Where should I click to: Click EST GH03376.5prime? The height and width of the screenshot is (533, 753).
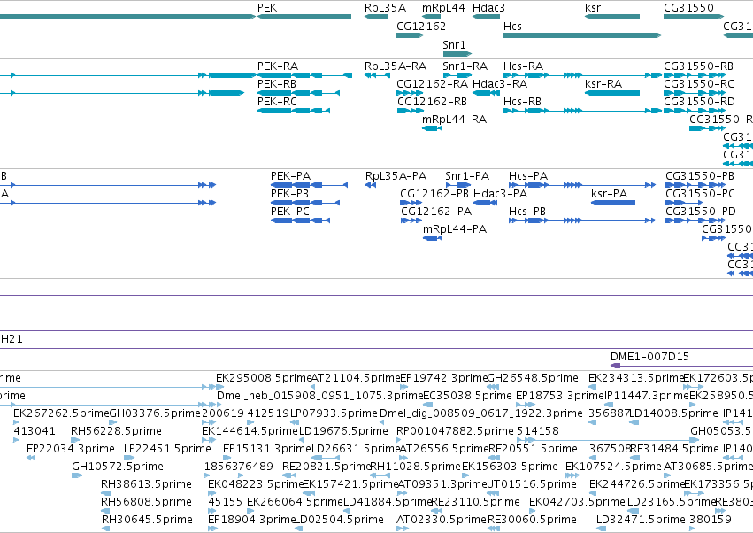point(113,422)
